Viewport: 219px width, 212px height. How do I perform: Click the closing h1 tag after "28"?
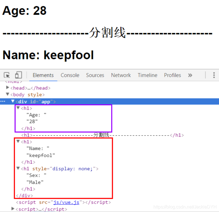(28, 128)
